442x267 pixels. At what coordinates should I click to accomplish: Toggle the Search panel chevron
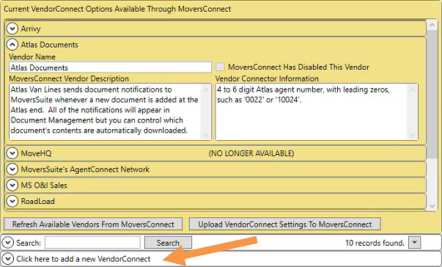[x=7, y=243]
